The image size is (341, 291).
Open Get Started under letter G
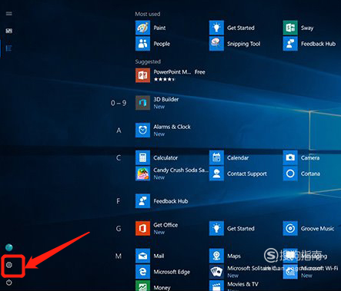pyautogui.click(x=232, y=228)
